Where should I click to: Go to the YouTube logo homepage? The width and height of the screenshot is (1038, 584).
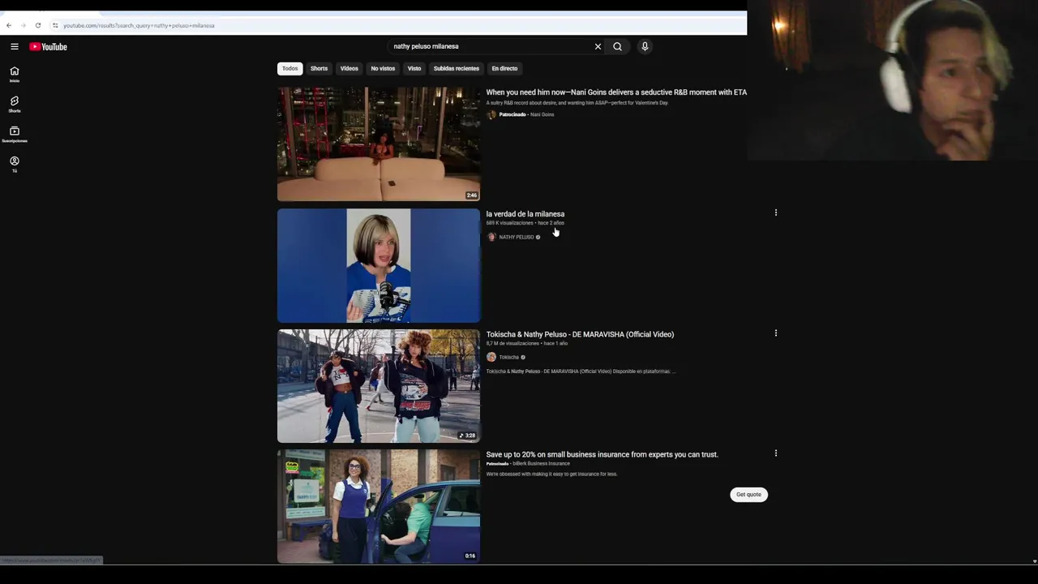click(48, 46)
